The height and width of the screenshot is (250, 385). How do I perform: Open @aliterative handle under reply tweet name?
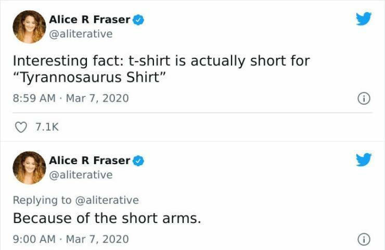pyautogui.click(x=80, y=175)
